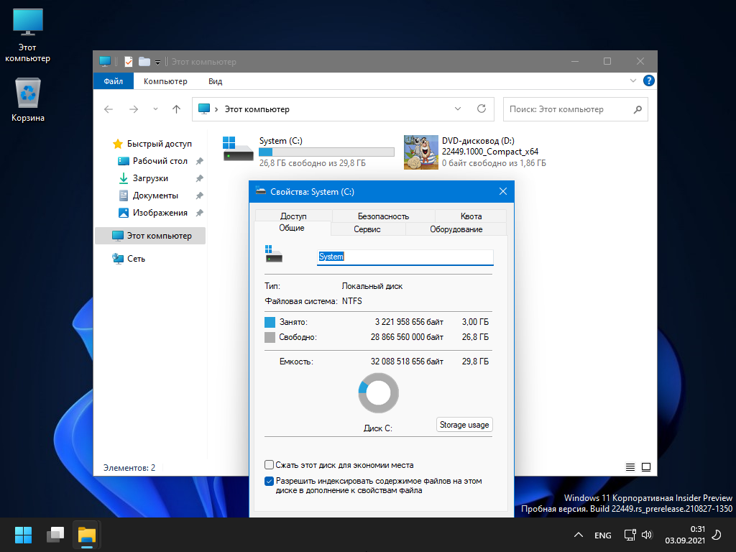Open the recent locations dropdown arrow
Viewport: 736px width, 552px height.
[x=155, y=109]
